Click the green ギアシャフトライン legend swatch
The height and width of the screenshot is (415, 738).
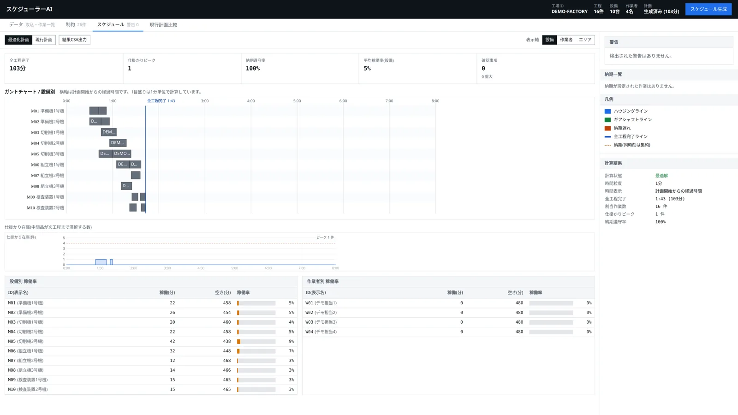[x=607, y=120]
